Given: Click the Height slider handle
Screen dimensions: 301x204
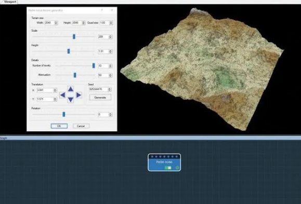Looking at the screenshot, I should coord(69,51).
